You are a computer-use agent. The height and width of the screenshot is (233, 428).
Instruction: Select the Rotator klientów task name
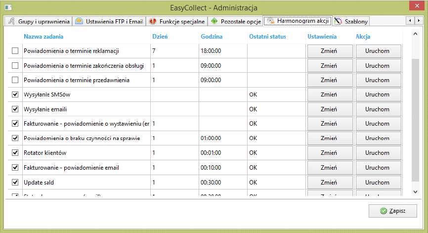tap(45, 153)
